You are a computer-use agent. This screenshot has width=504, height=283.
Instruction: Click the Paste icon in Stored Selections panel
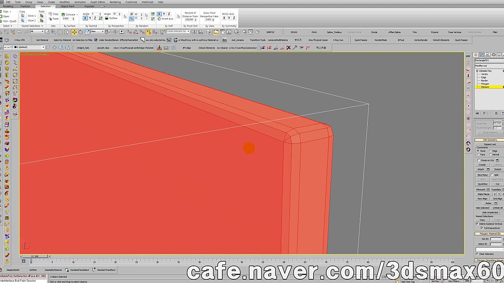41,15
